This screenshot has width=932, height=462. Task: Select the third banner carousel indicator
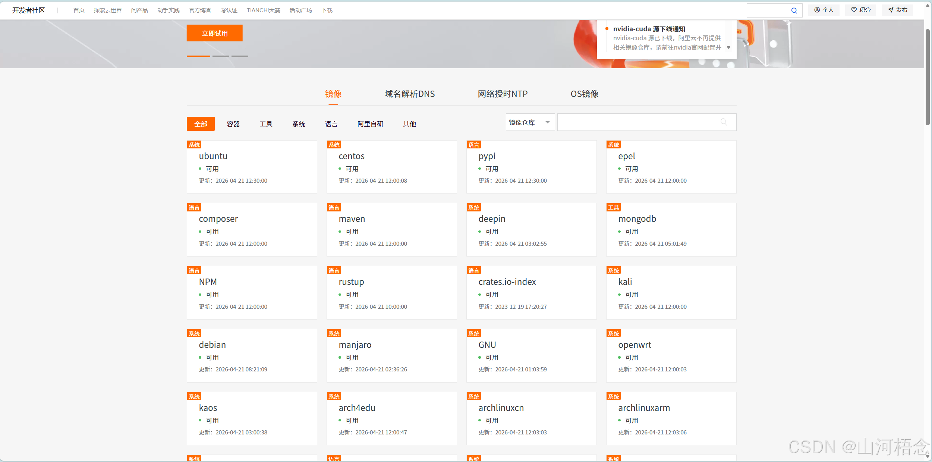pos(240,56)
